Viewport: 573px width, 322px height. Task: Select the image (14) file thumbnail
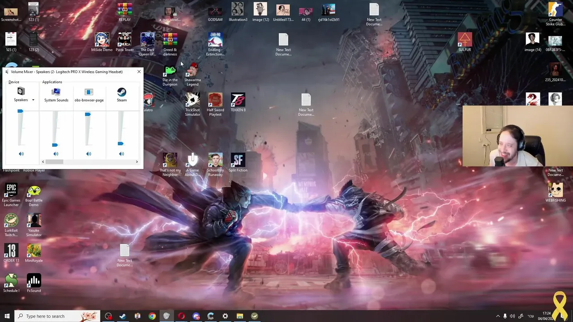(533, 42)
